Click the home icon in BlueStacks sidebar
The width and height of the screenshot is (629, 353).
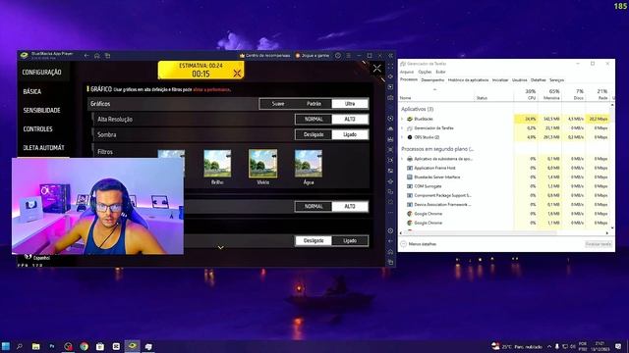(x=391, y=252)
